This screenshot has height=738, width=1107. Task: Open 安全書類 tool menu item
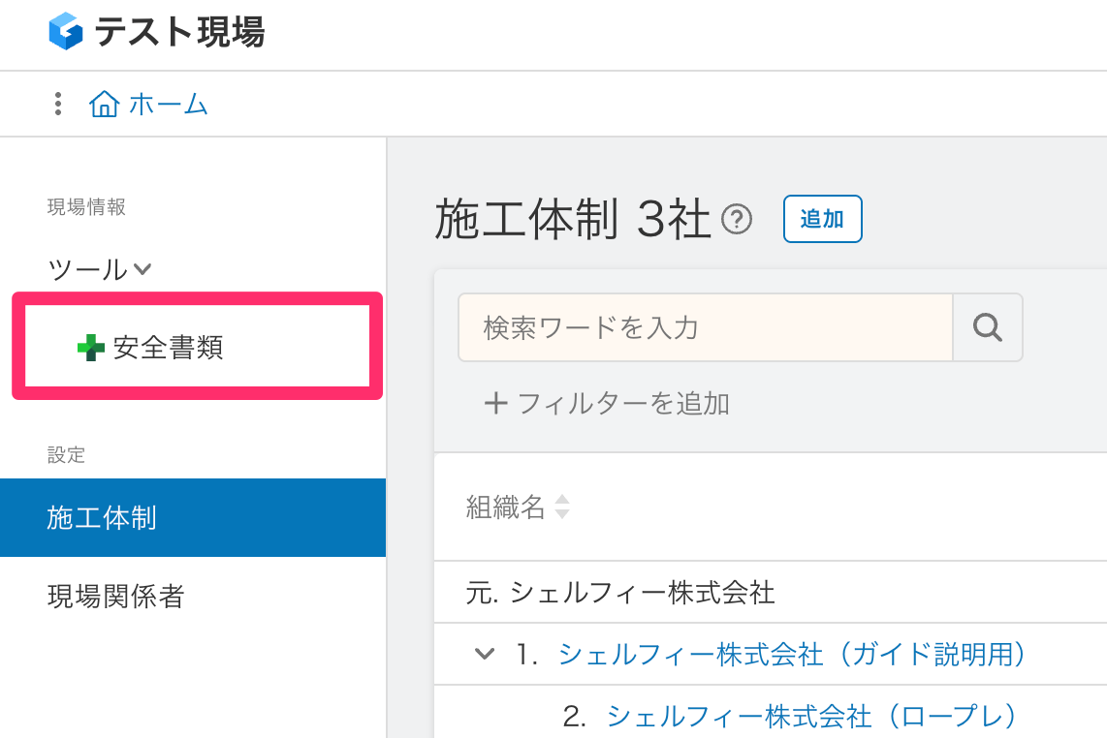169,348
